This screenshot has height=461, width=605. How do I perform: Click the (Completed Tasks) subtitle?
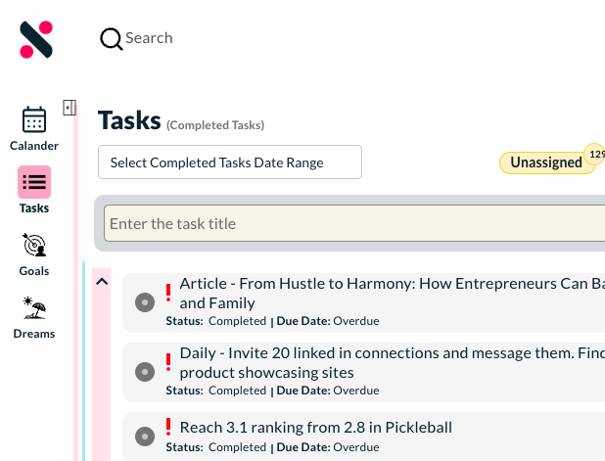pyautogui.click(x=215, y=125)
